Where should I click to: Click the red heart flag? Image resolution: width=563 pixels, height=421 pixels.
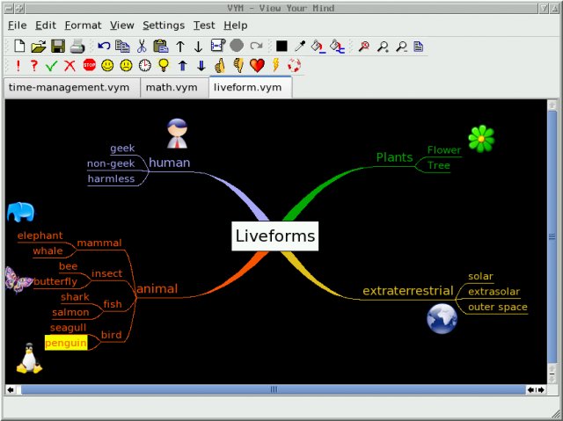tap(257, 66)
